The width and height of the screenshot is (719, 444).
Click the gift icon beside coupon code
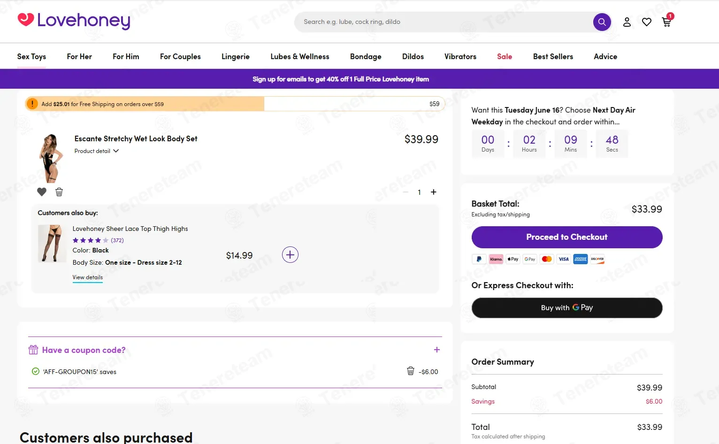(33, 350)
